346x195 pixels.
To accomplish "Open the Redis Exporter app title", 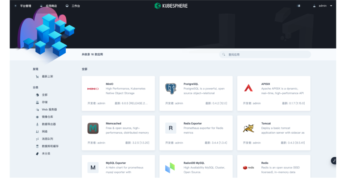I will [x=193, y=123].
